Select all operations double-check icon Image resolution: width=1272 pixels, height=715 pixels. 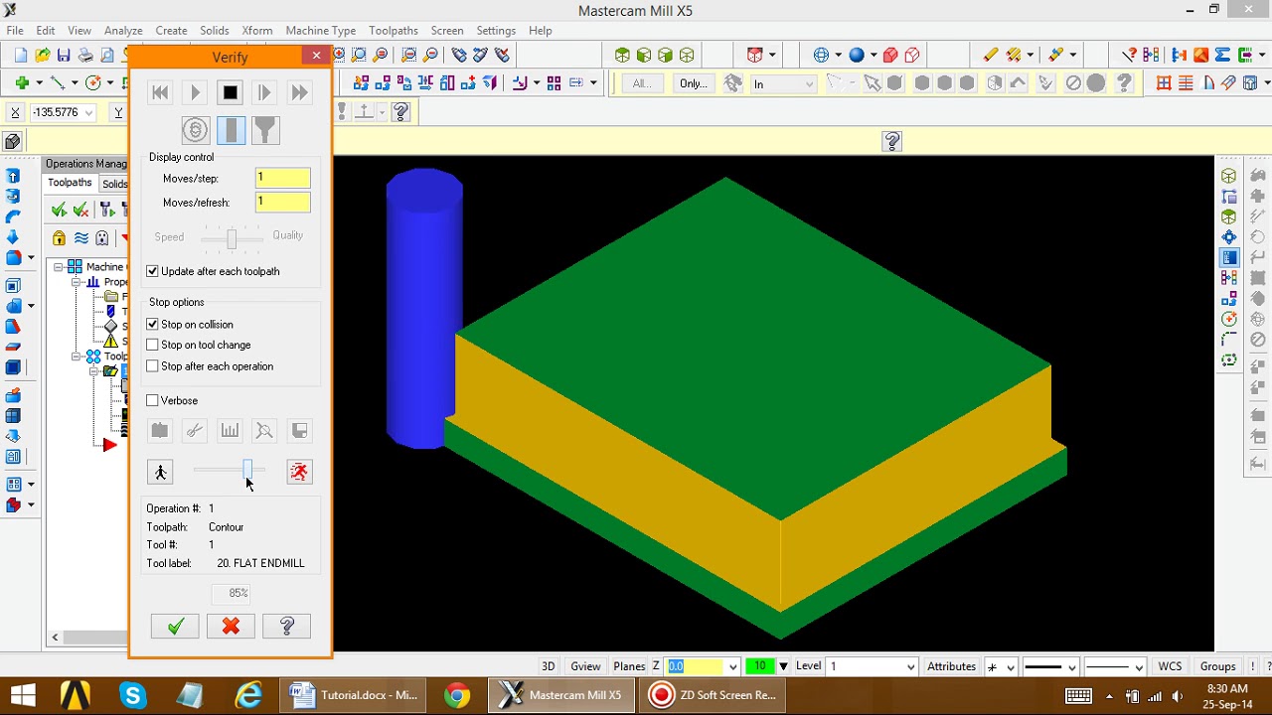[59, 210]
